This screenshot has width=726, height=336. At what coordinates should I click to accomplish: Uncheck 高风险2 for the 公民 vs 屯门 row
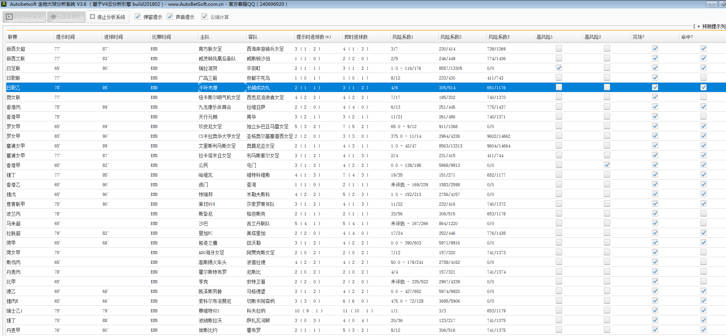pos(607,165)
